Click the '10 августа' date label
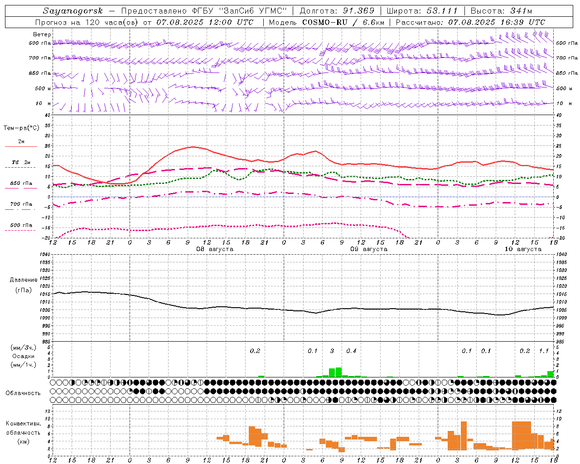 pos(523,249)
